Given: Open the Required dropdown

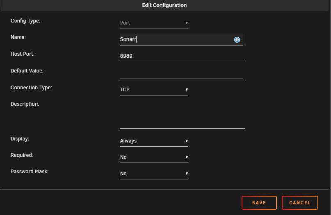Looking at the screenshot, I should point(154,157).
